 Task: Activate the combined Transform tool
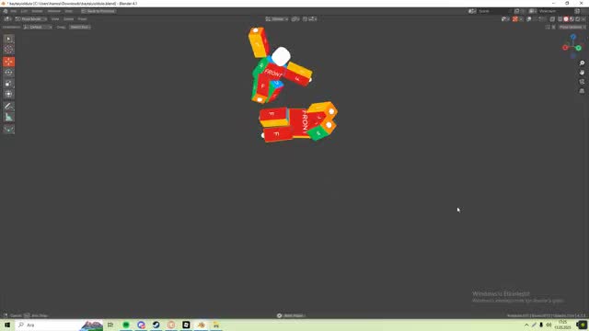tap(8, 94)
